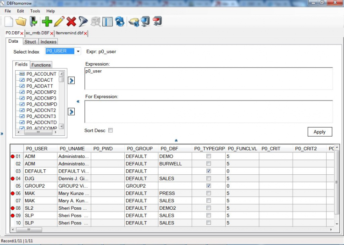The height and width of the screenshot is (245, 344).
Task: Collapse the index panel using bottom arrow
Action: pyautogui.click(x=176, y=140)
